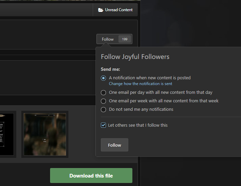
Task: Toggle the Follow button beside 199
Action: pyautogui.click(x=108, y=39)
